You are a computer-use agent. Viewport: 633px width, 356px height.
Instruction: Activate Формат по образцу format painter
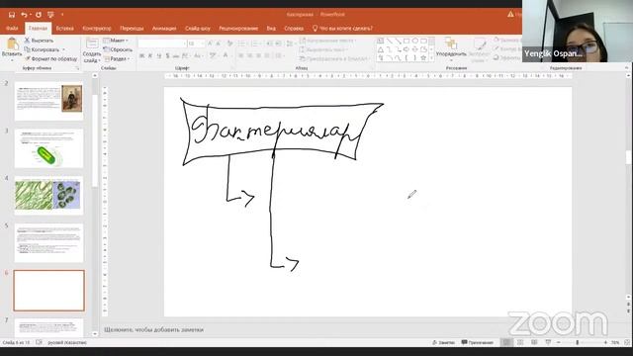50,59
